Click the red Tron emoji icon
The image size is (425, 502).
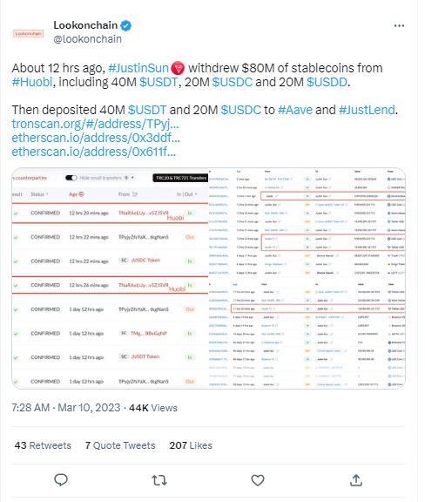click(x=178, y=68)
